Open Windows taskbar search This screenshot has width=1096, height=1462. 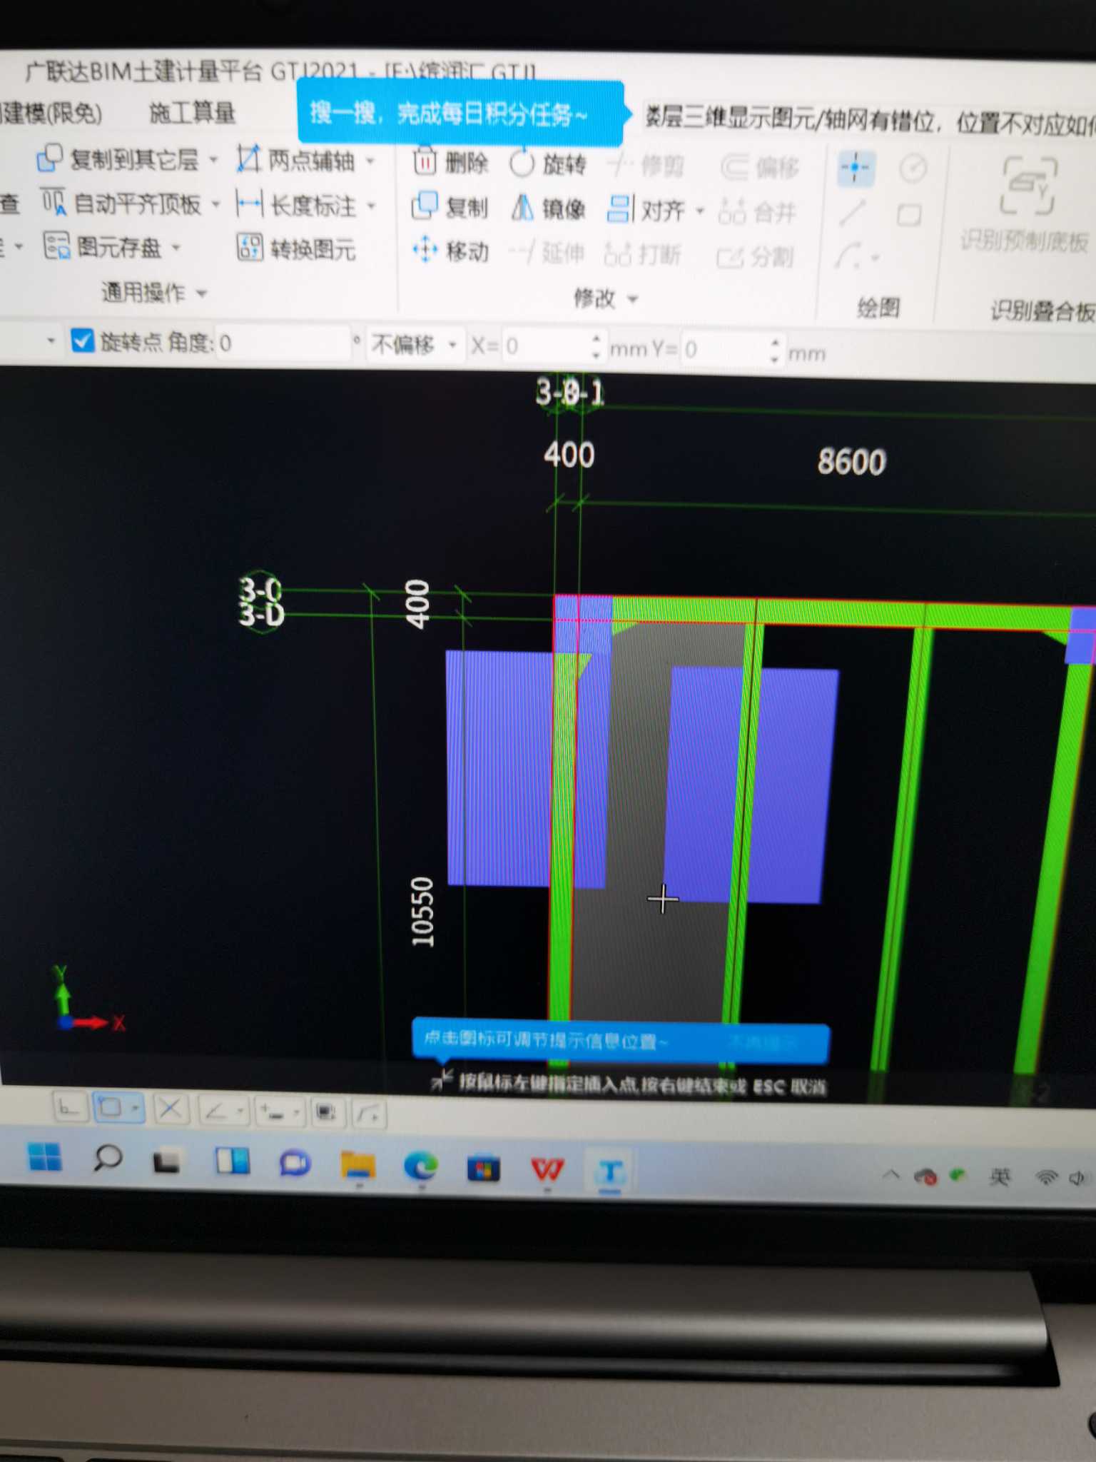pyautogui.click(x=108, y=1158)
